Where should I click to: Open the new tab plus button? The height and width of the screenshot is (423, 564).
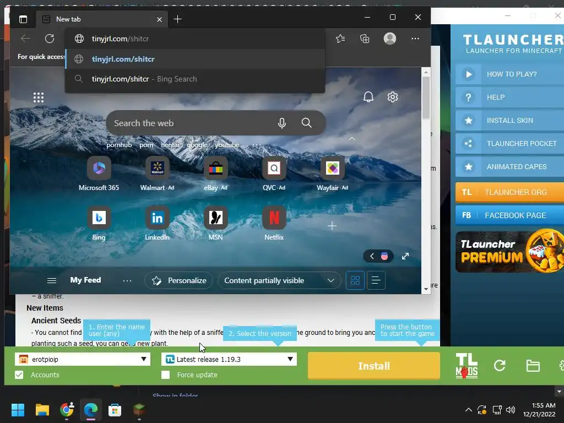point(177,19)
